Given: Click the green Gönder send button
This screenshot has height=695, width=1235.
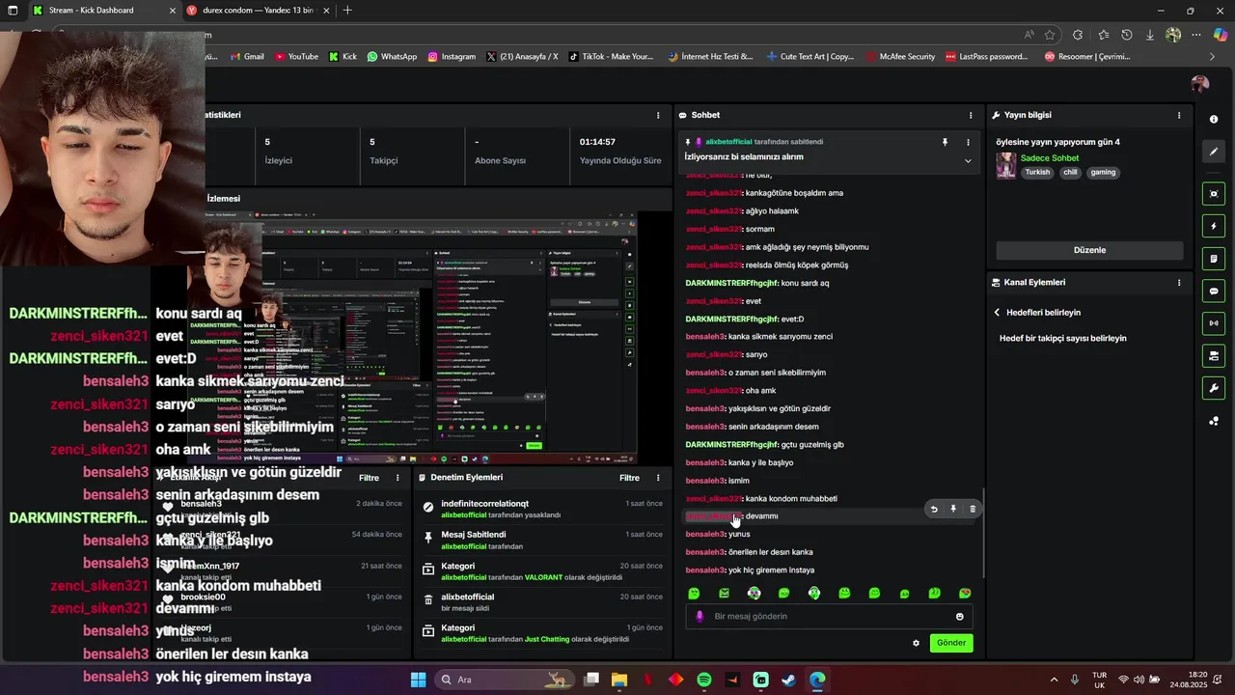Looking at the screenshot, I should (x=951, y=643).
